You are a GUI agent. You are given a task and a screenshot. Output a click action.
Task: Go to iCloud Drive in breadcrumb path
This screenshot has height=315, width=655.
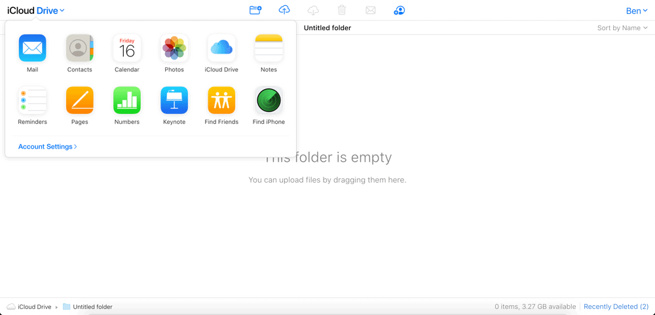click(35, 306)
